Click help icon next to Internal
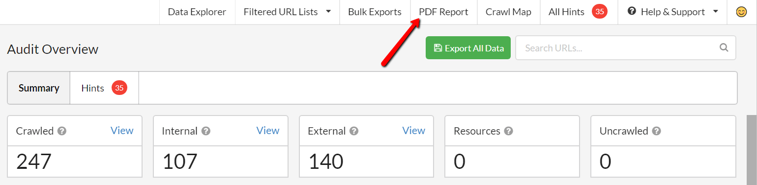757x185 pixels. click(x=206, y=131)
